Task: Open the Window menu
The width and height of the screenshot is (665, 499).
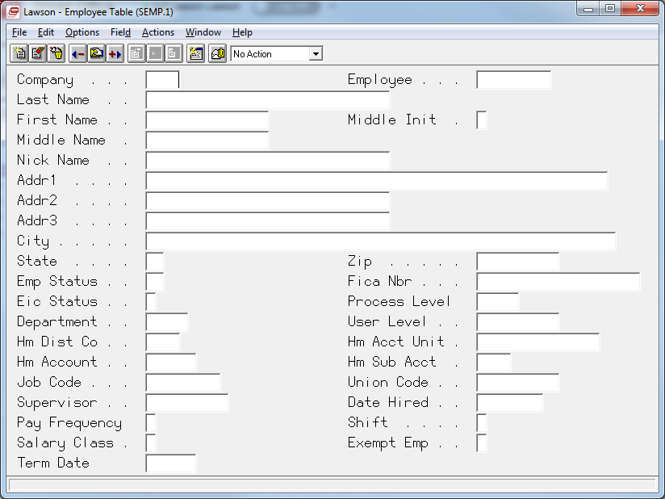Action: (x=203, y=32)
